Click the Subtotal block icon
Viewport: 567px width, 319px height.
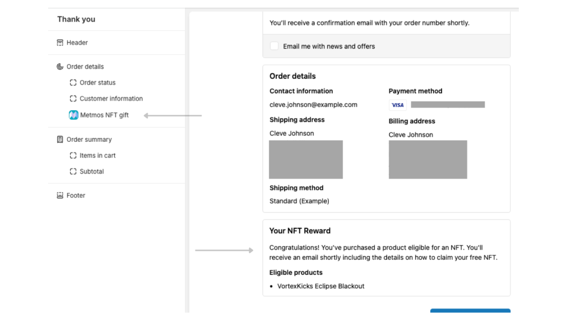click(x=73, y=172)
